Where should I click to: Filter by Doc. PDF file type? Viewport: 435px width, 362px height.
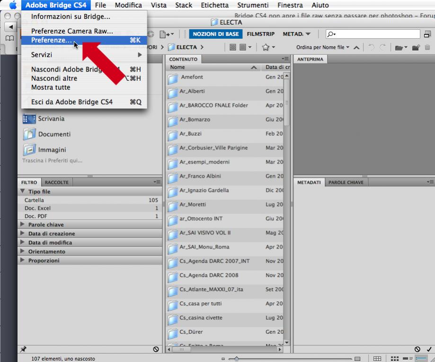(x=91, y=216)
